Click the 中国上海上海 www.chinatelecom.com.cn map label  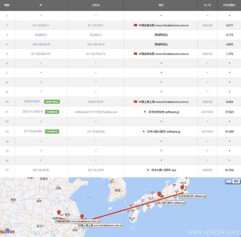pyautogui.click(x=101, y=225)
